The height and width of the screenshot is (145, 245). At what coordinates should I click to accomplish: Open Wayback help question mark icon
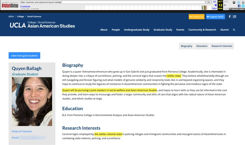[239, 2]
